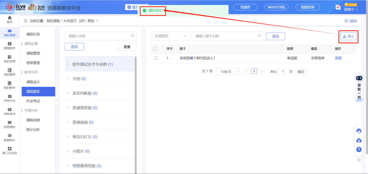Open 我的题库 sidebar icon
The height and width of the screenshot is (174, 368).
[10, 72]
